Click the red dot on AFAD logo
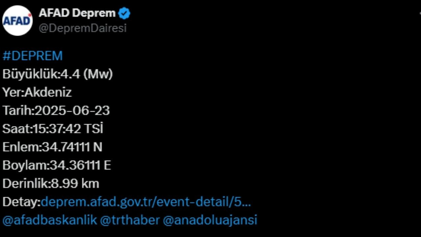 coord(30,15)
